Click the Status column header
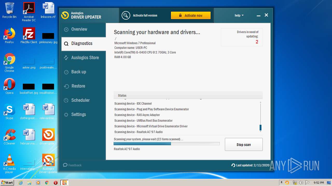This screenshot has width=332, height=186. [188, 95]
